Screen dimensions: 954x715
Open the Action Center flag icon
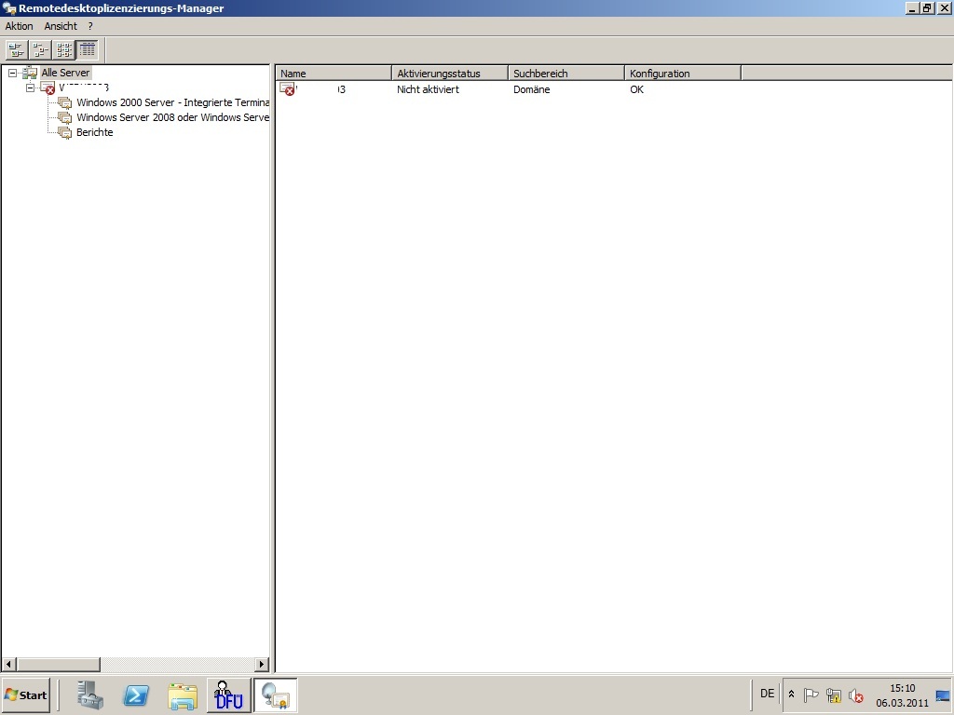[x=811, y=695]
